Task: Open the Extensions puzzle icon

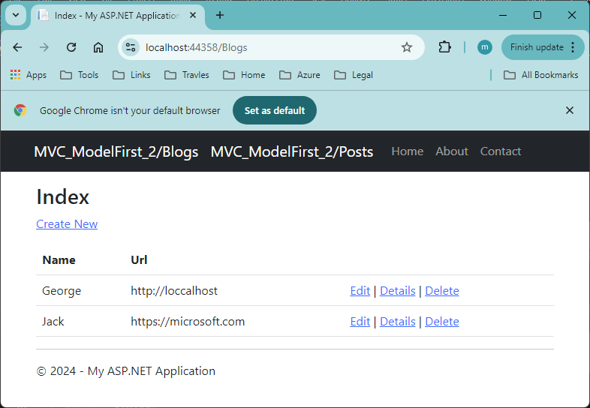Action: (444, 47)
